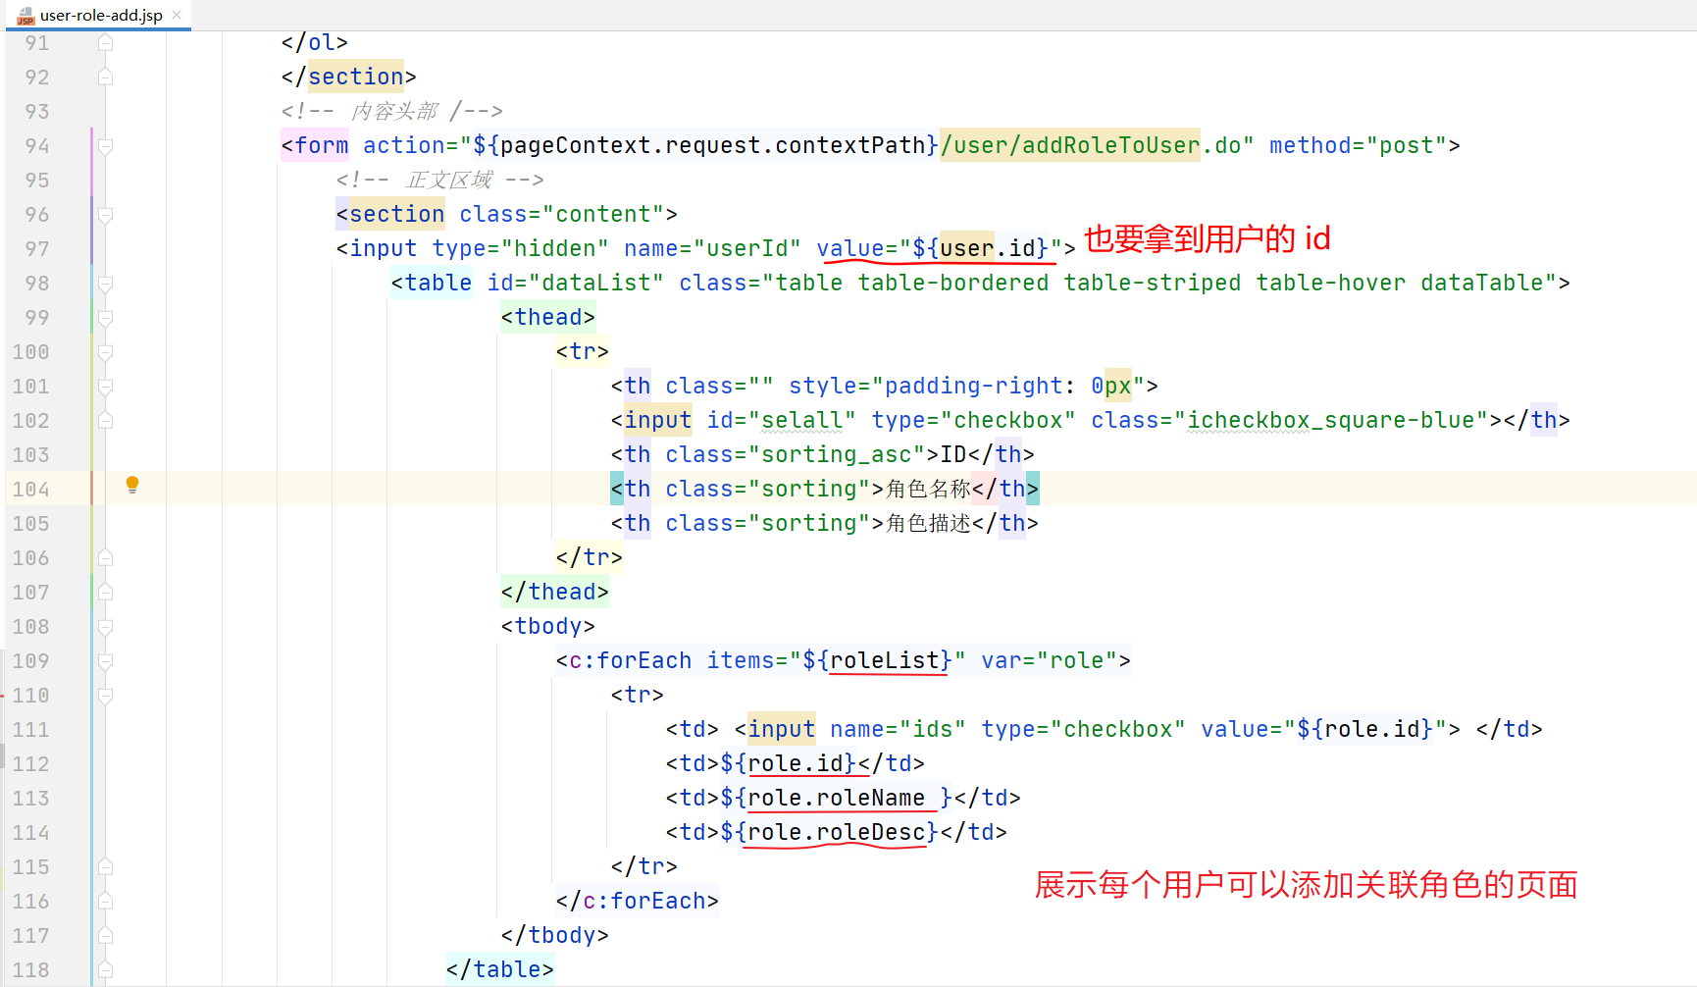This screenshot has width=1697, height=987.
Task: Click the fold end marker on line 117
Action: click(x=105, y=935)
